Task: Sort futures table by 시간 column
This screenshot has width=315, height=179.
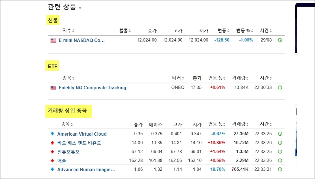Action: click(266, 31)
